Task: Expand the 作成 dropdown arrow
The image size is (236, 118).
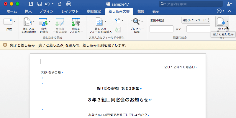Action: coord(14,22)
